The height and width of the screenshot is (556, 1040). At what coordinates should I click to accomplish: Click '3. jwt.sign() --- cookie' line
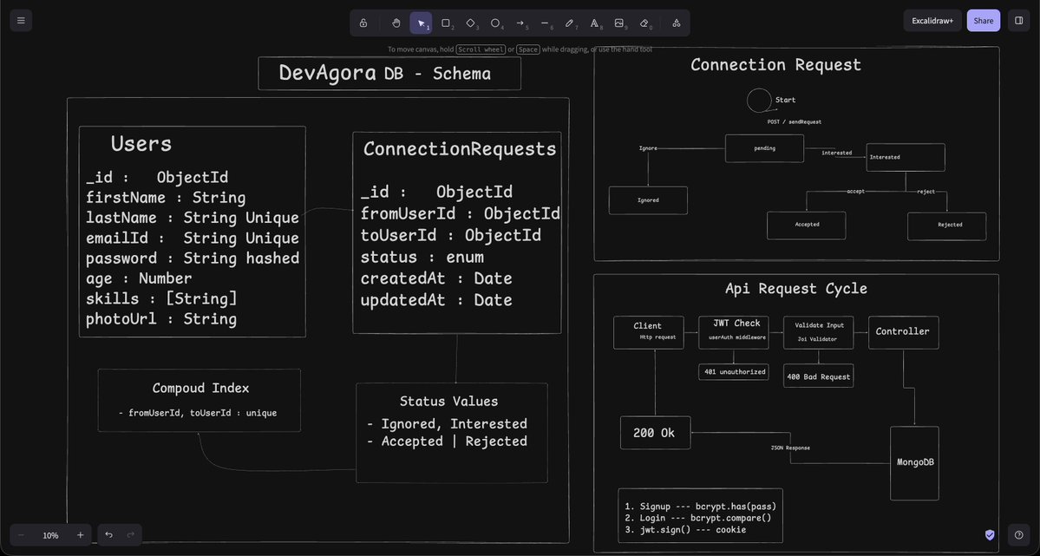coord(685,530)
